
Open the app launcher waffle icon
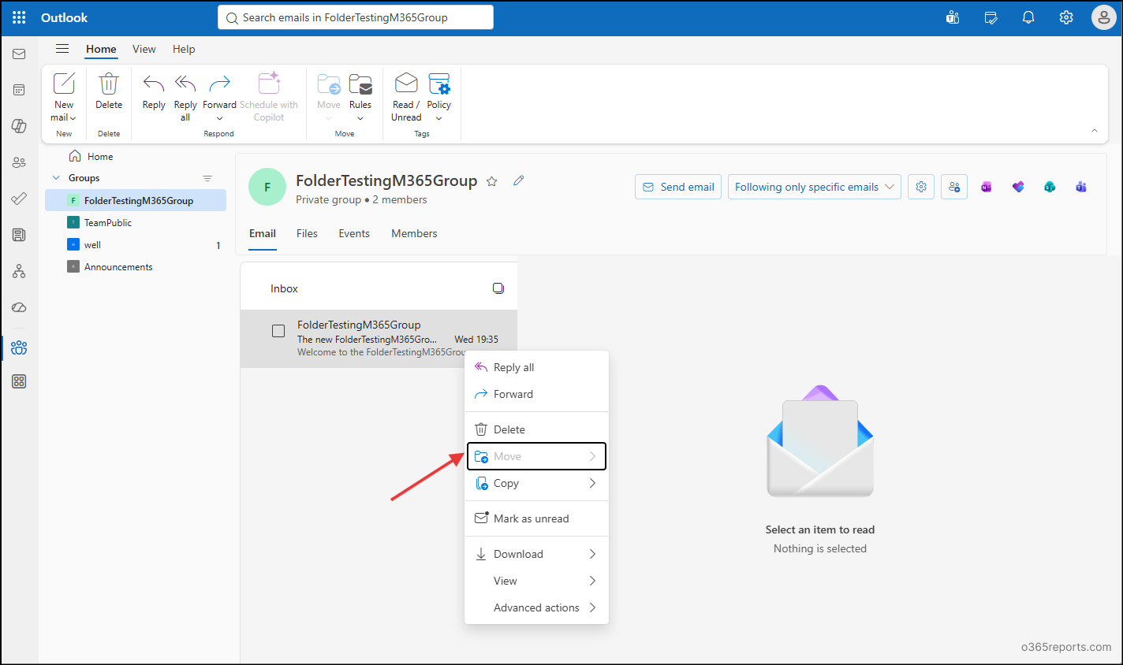[x=19, y=17]
